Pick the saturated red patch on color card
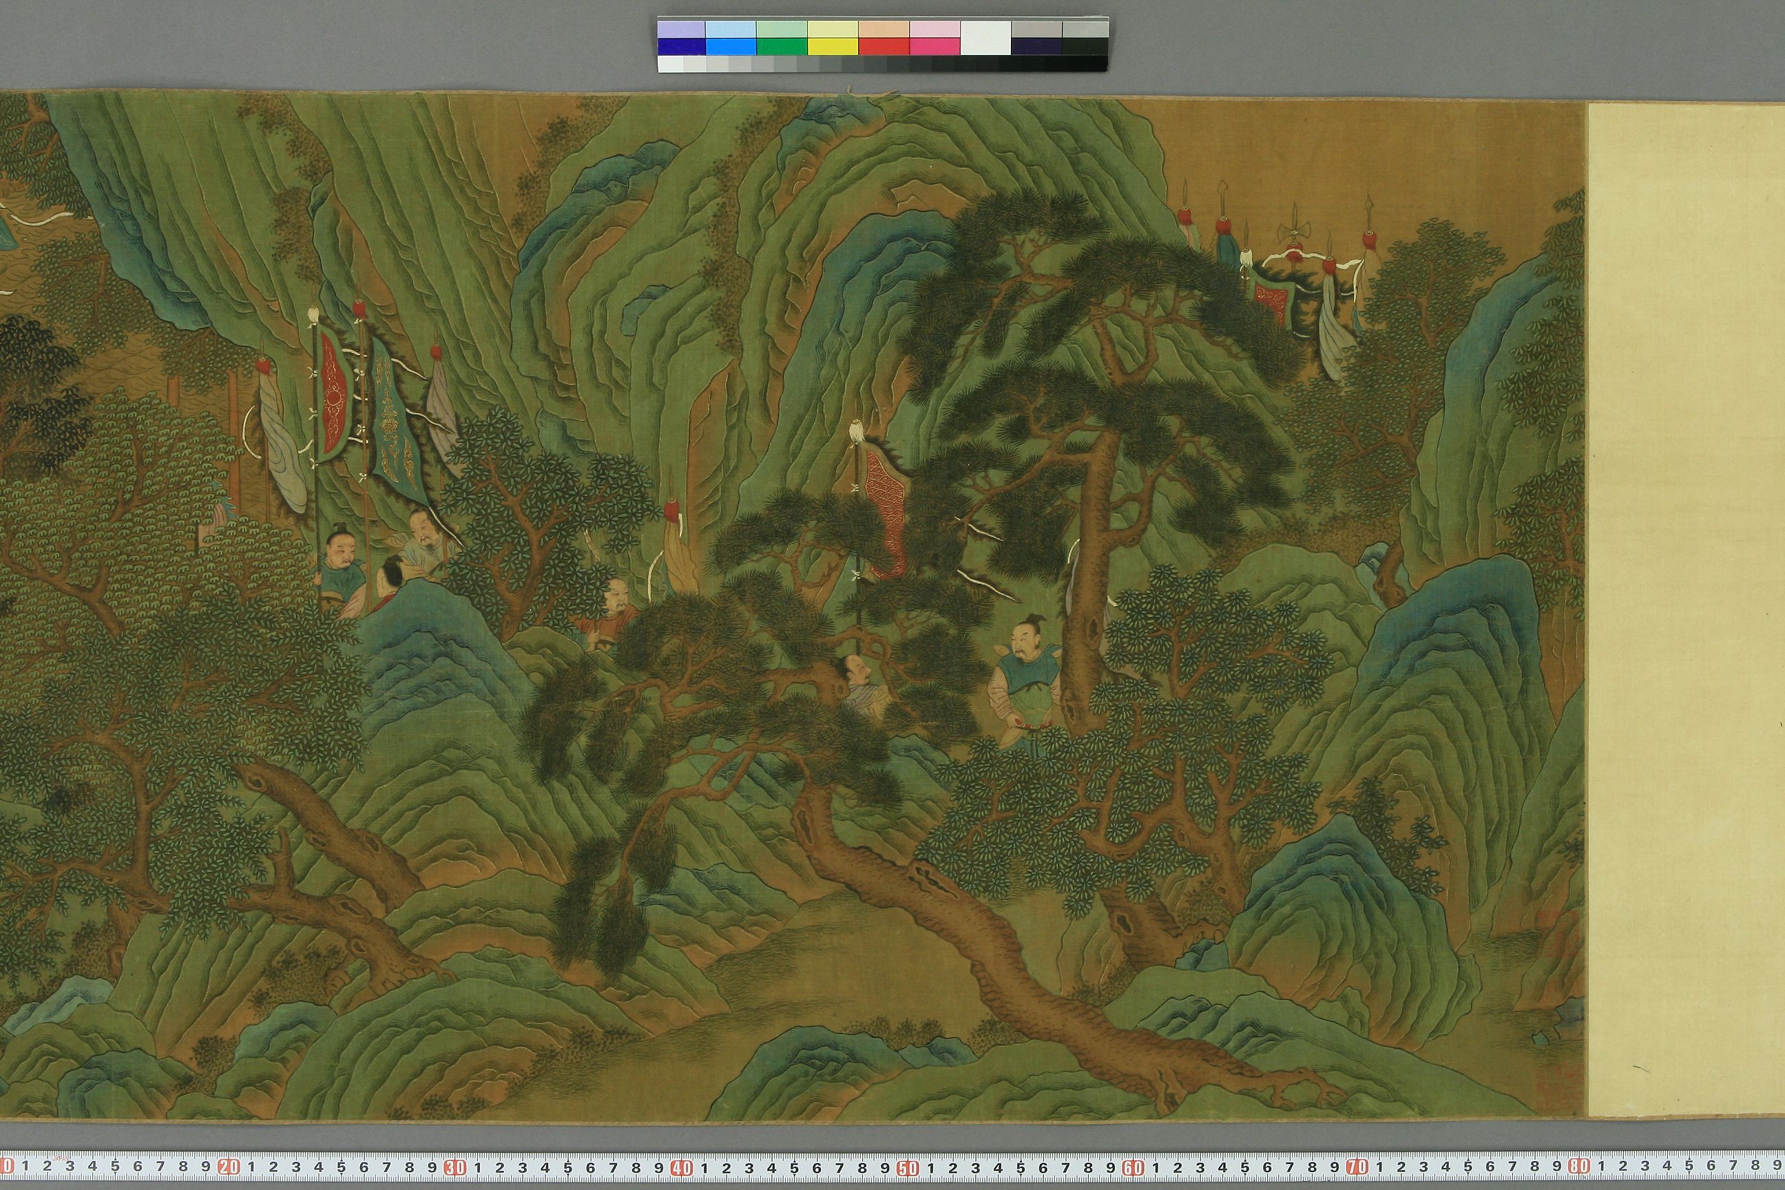This screenshot has width=1785, height=1190. [884, 46]
